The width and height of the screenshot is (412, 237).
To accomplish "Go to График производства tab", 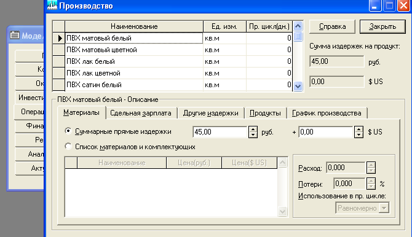I will click(x=327, y=113).
